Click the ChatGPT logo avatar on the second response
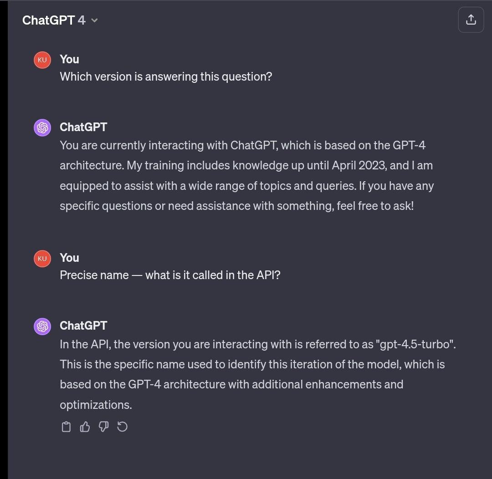492x479 pixels. tap(42, 326)
